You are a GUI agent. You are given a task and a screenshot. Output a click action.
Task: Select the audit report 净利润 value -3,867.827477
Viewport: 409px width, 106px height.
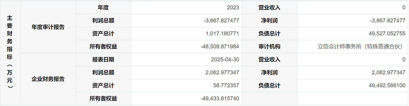[x=388, y=21]
